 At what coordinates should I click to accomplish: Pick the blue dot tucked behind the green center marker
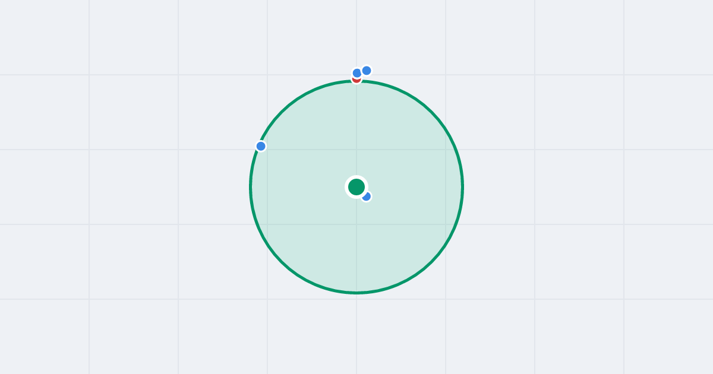click(x=367, y=196)
